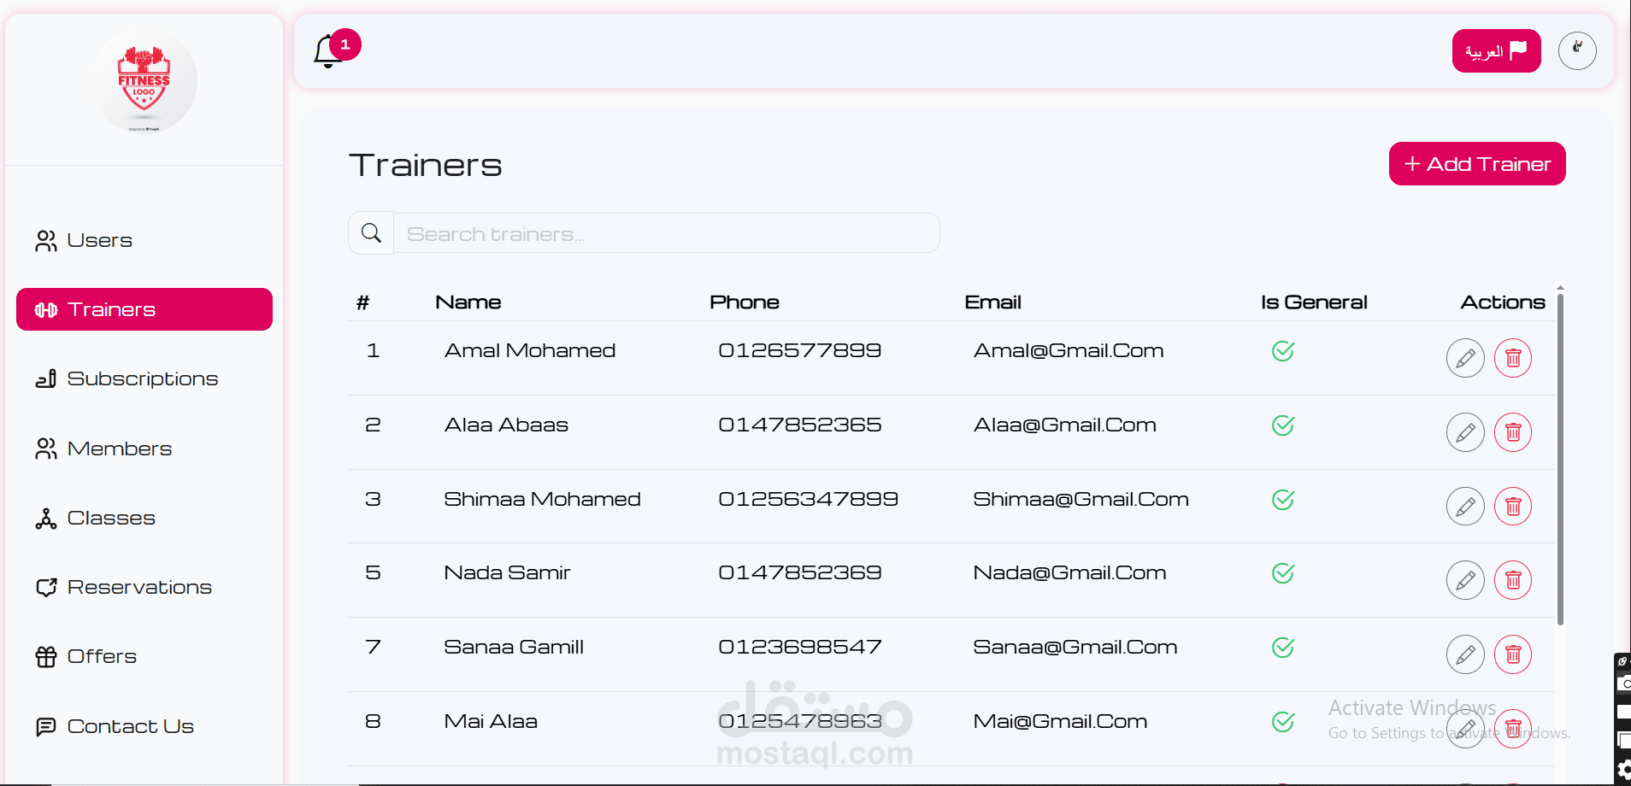The image size is (1631, 786).
Task: Toggle Is General check for Alaa Abaas
Action: coord(1282,425)
